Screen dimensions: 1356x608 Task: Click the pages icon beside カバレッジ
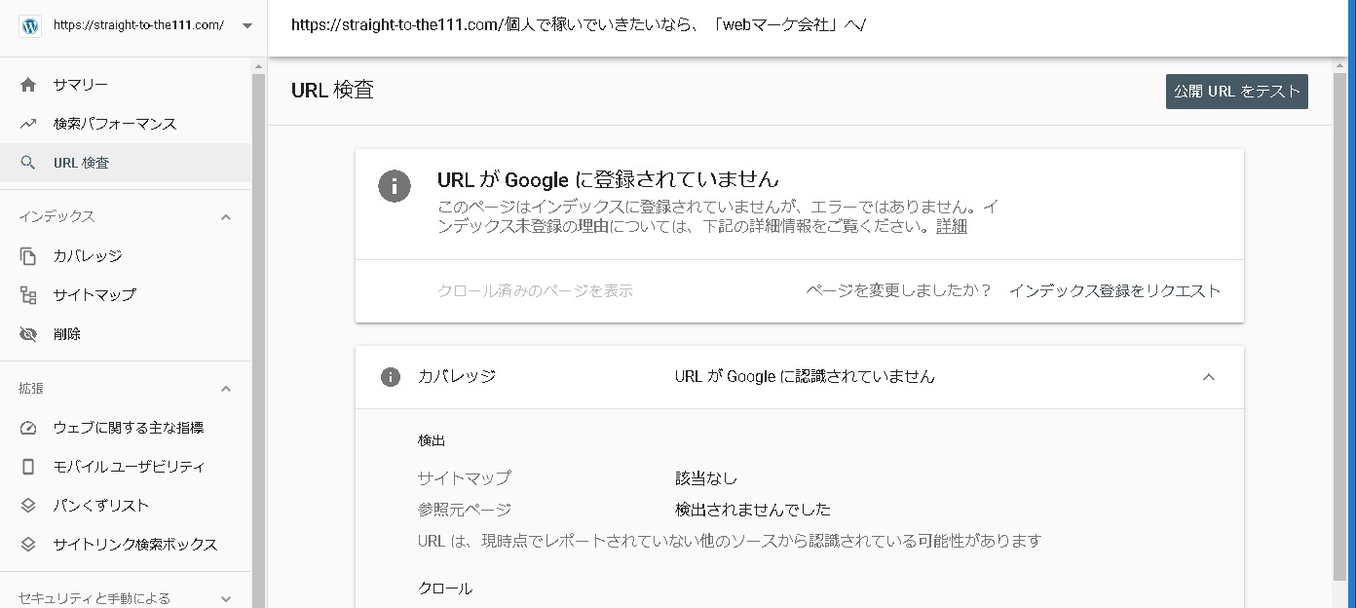[28, 255]
